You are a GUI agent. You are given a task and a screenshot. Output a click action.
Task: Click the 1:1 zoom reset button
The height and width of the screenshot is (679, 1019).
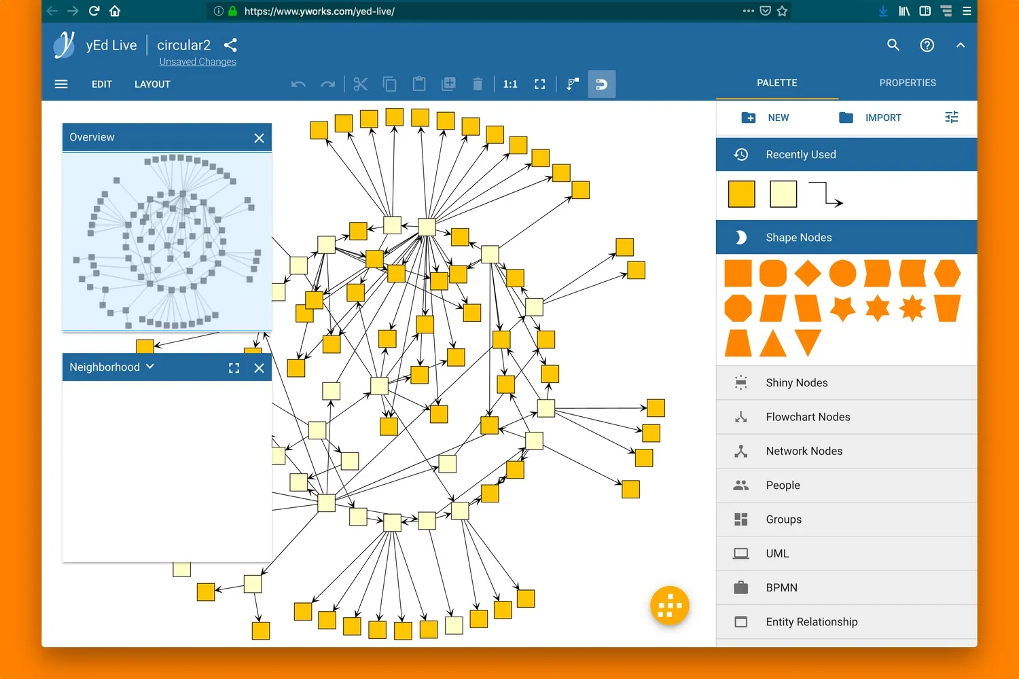[x=510, y=84]
